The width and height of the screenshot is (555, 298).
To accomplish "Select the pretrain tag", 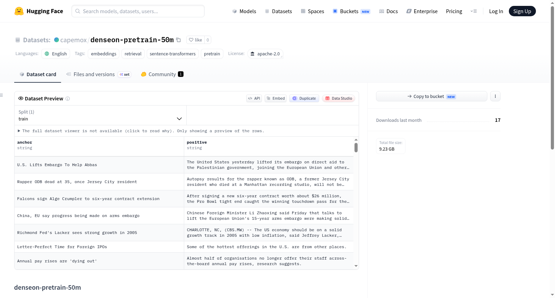I will [x=212, y=54].
